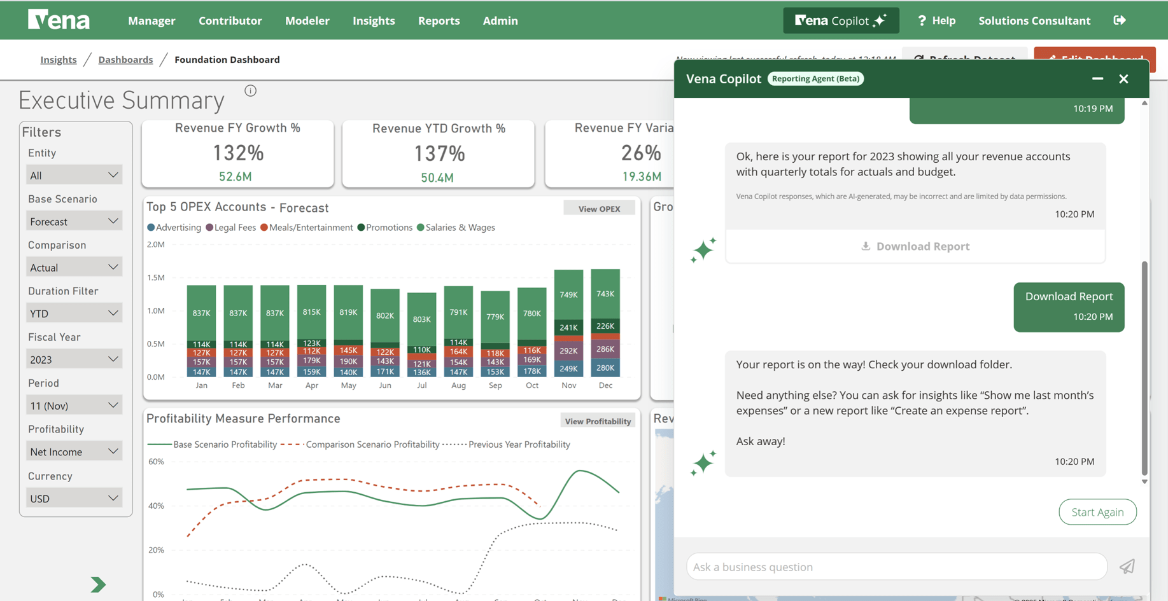The height and width of the screenshot is (601, 1168).
Task: Click the logout arrow icon
Action: point(1120,20)
